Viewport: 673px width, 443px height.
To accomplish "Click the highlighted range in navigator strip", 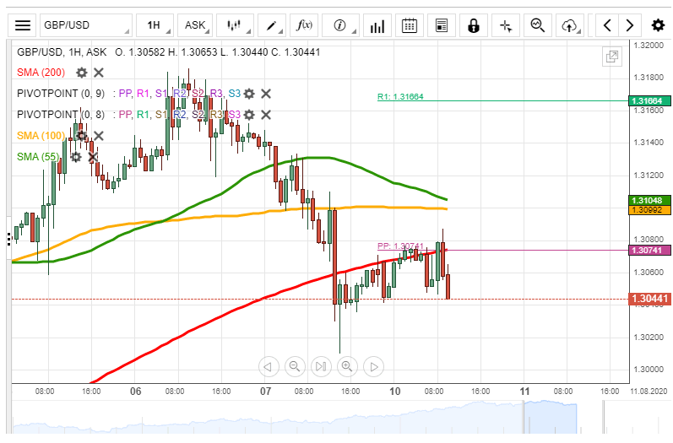I will coord(550,418).
